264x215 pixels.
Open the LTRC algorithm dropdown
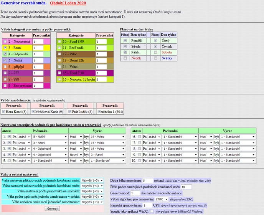pyautogui.click(x=162, y=199)
